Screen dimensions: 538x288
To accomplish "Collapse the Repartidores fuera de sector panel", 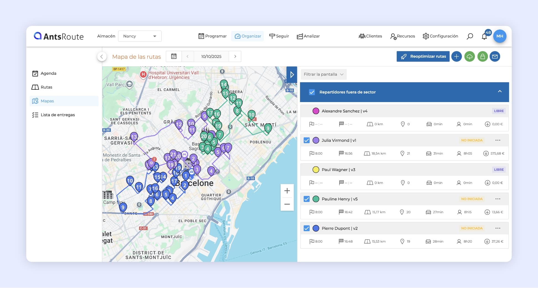I will point(499,91).
